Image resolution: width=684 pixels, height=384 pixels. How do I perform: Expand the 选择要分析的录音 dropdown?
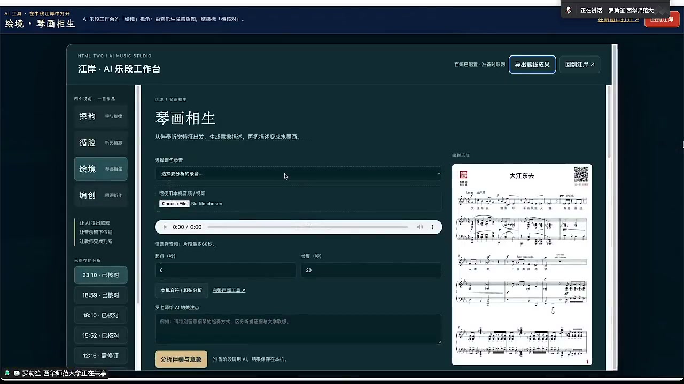point(299,173)
